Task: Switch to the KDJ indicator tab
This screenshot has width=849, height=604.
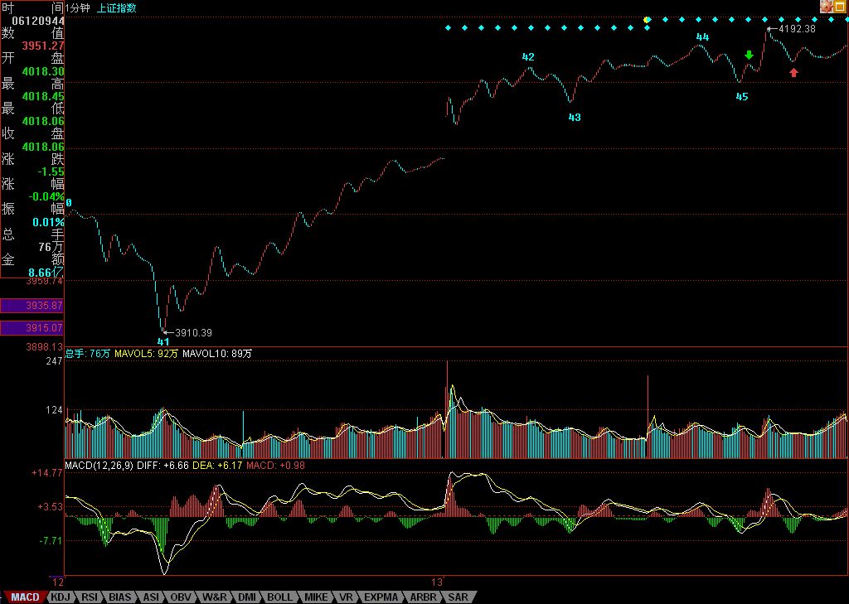Action: pos(60,597)
